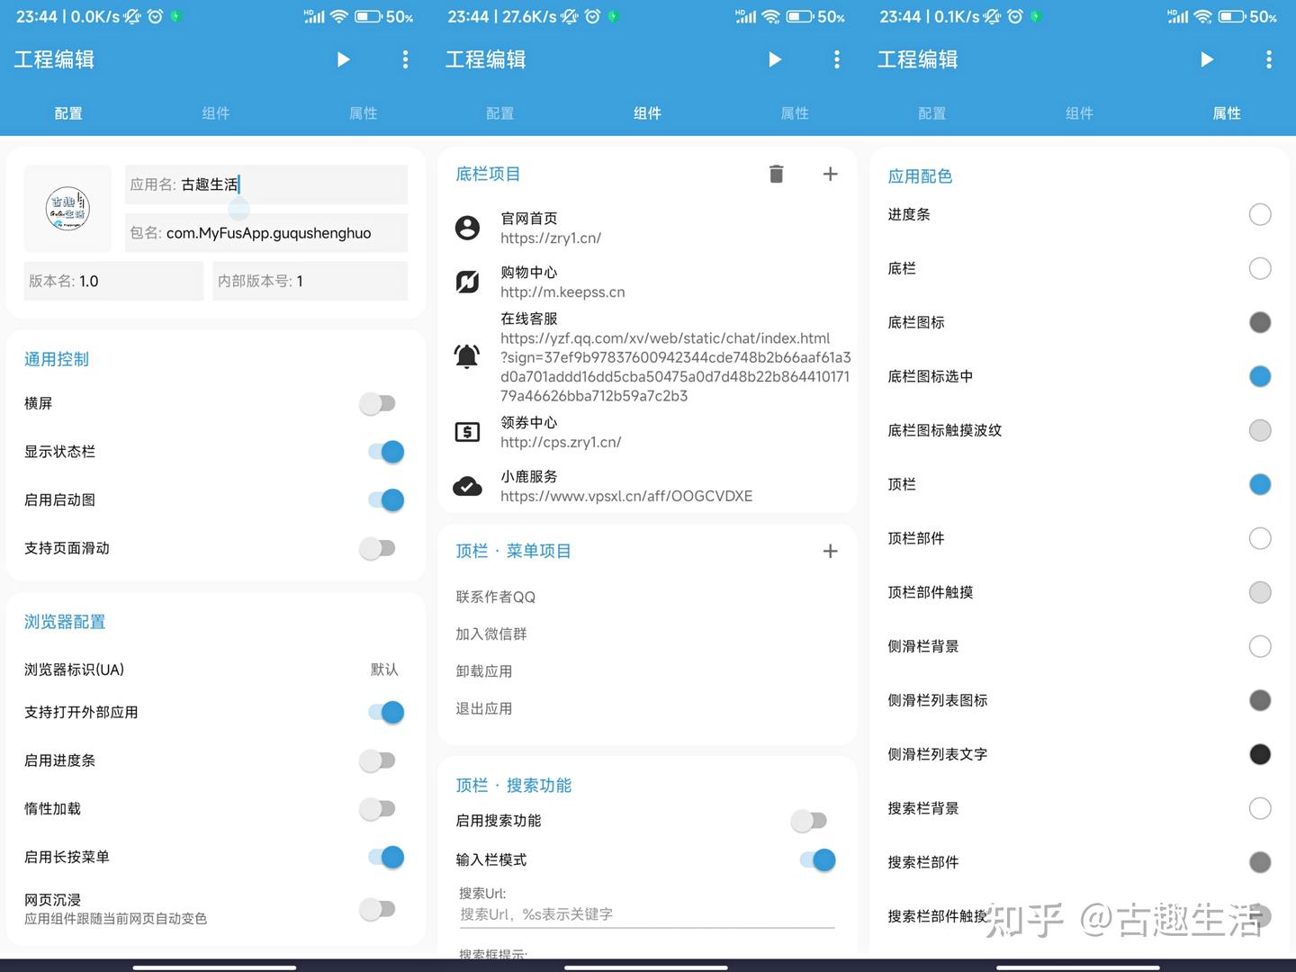Run the project with the play icon

click(x=343, y=59)
